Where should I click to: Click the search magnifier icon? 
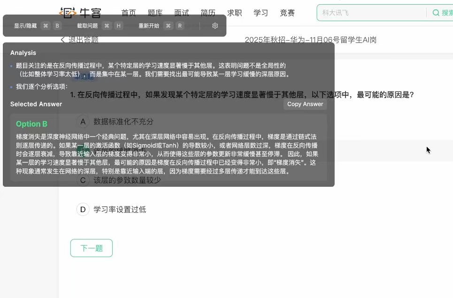click(436, 13)
